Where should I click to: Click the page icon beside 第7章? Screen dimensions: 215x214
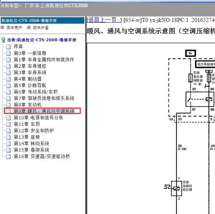click(9, 99)
